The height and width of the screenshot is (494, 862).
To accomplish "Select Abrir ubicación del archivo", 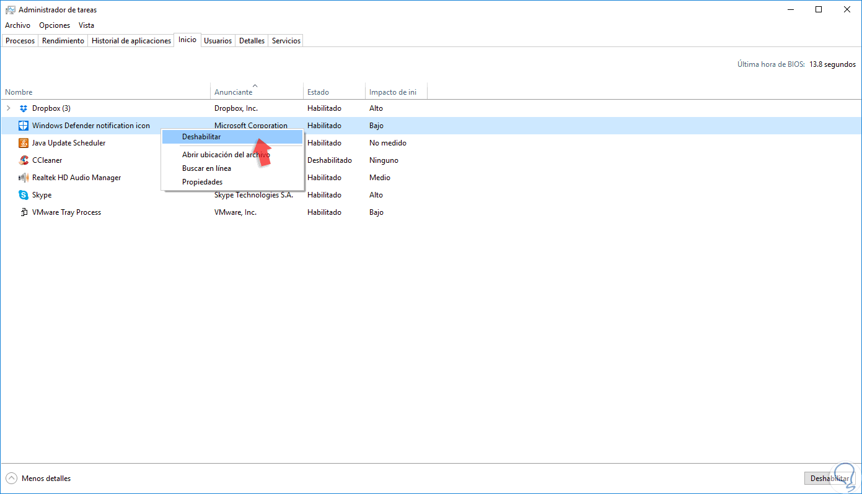I will (225, 154).
